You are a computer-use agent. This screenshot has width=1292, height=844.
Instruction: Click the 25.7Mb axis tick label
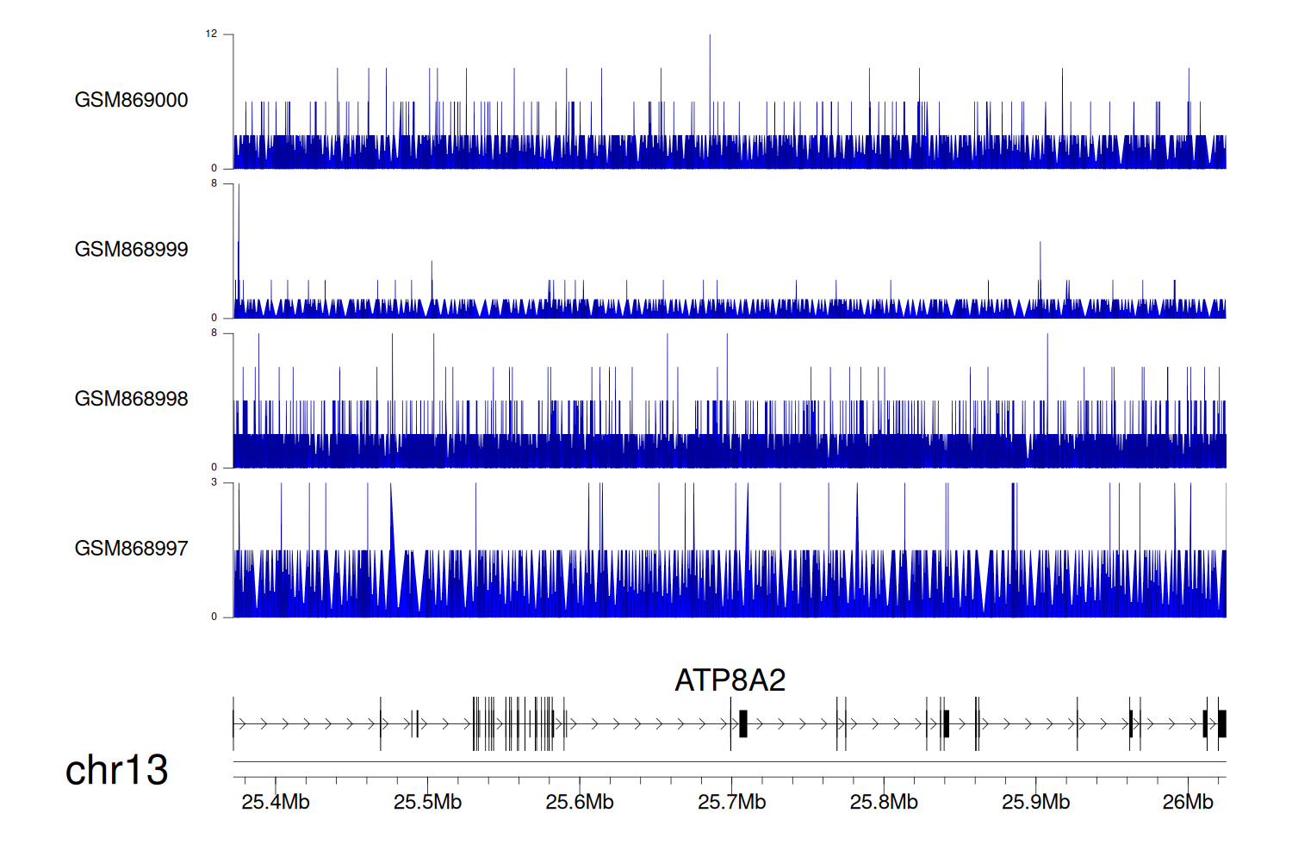(731, 802)
